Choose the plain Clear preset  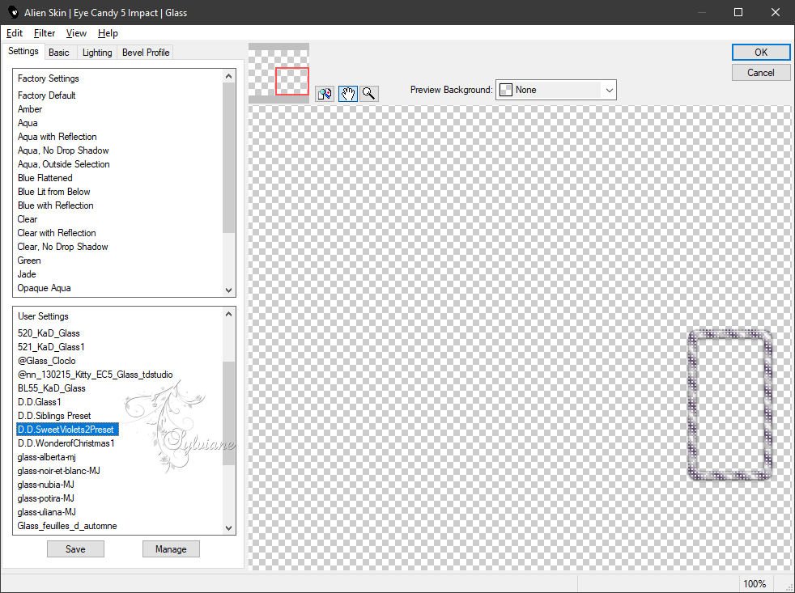coord(28,219)
